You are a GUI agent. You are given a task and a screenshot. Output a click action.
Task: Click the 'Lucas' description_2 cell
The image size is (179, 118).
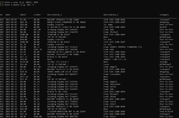(106, 64)
